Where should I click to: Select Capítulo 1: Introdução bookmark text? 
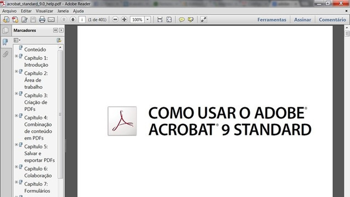pyautogui.click(x=36, y=62)
